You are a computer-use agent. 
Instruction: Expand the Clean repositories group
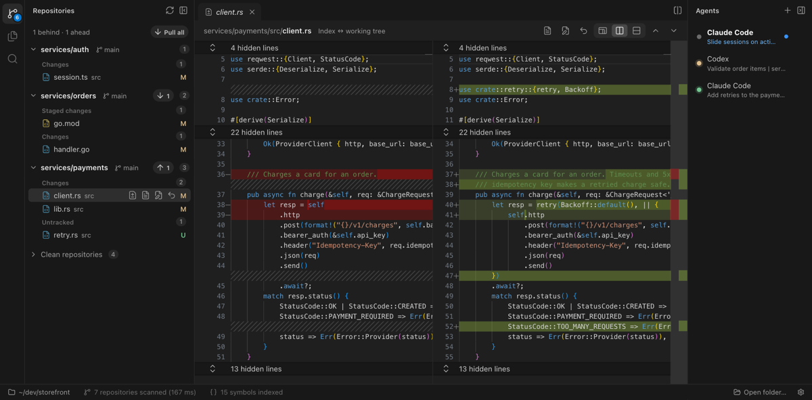pyautogui.click(x=33, y=254)
